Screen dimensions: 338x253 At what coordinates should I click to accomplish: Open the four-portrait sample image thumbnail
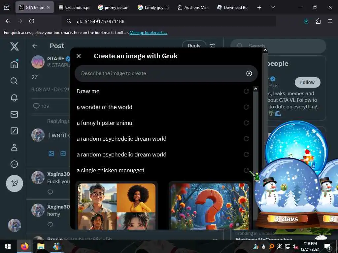pyautogui.click(x=117, y=206)
